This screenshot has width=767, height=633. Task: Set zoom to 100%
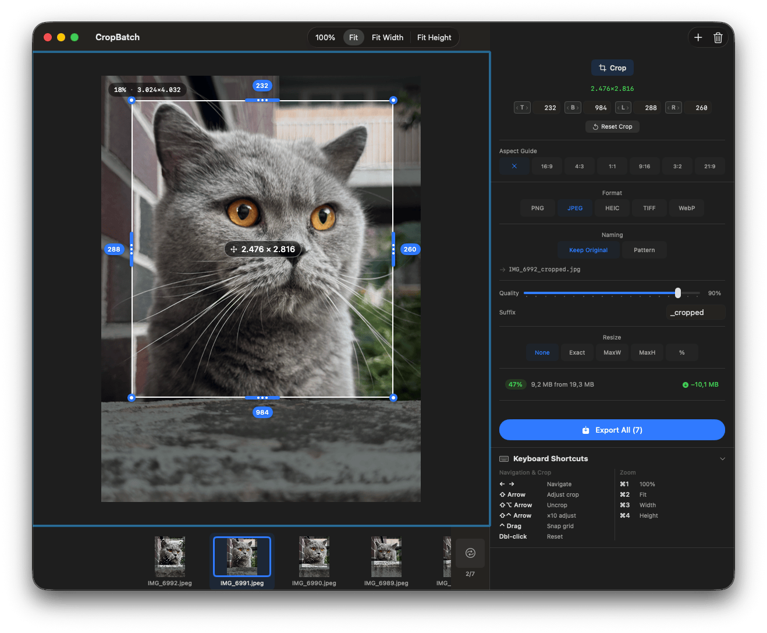[x=325, y=38]
